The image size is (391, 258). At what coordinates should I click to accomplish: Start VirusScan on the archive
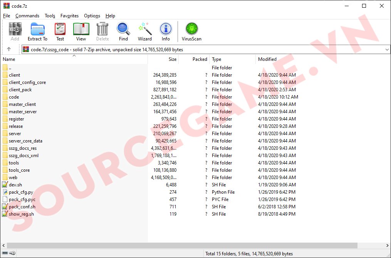click(x=191, y=32)
